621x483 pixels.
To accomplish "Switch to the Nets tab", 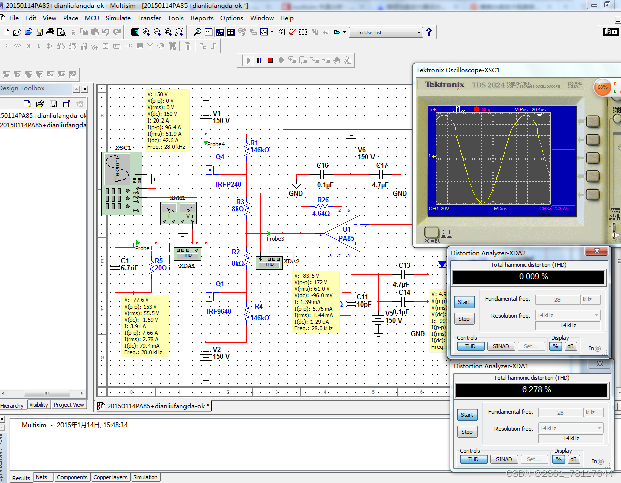I will (42, 477).
